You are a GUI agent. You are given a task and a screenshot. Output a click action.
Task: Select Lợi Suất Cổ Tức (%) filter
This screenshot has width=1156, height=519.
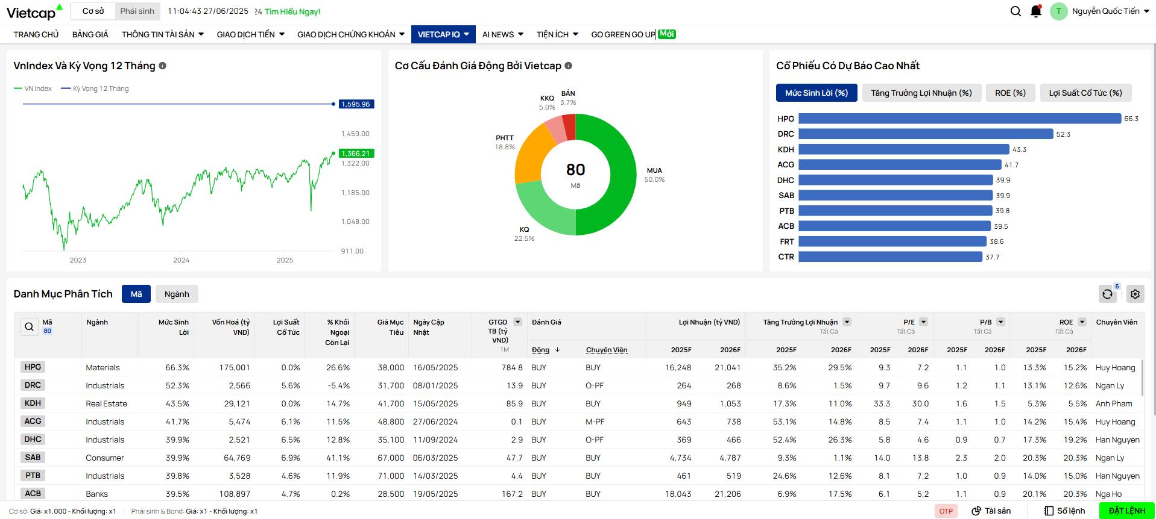pos(1085,93)
